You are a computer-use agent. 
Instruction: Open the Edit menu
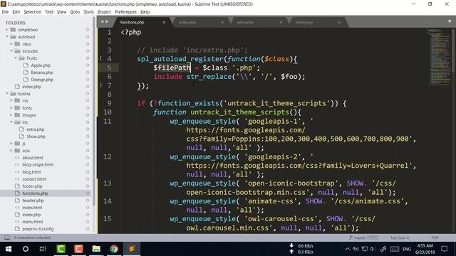coord(16,12)
